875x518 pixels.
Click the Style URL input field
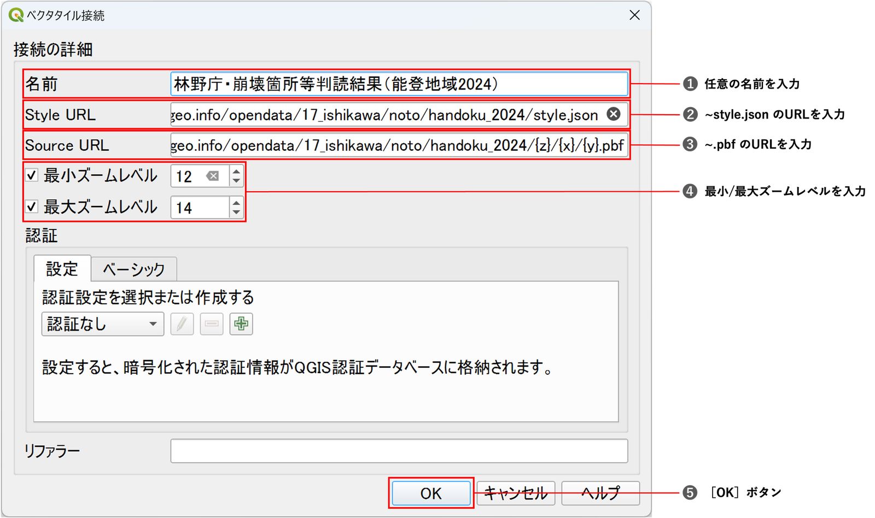click(399, 115)
